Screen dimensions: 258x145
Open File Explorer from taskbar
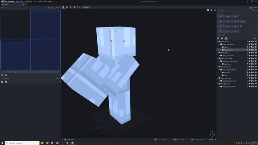(x=42, y=143)
